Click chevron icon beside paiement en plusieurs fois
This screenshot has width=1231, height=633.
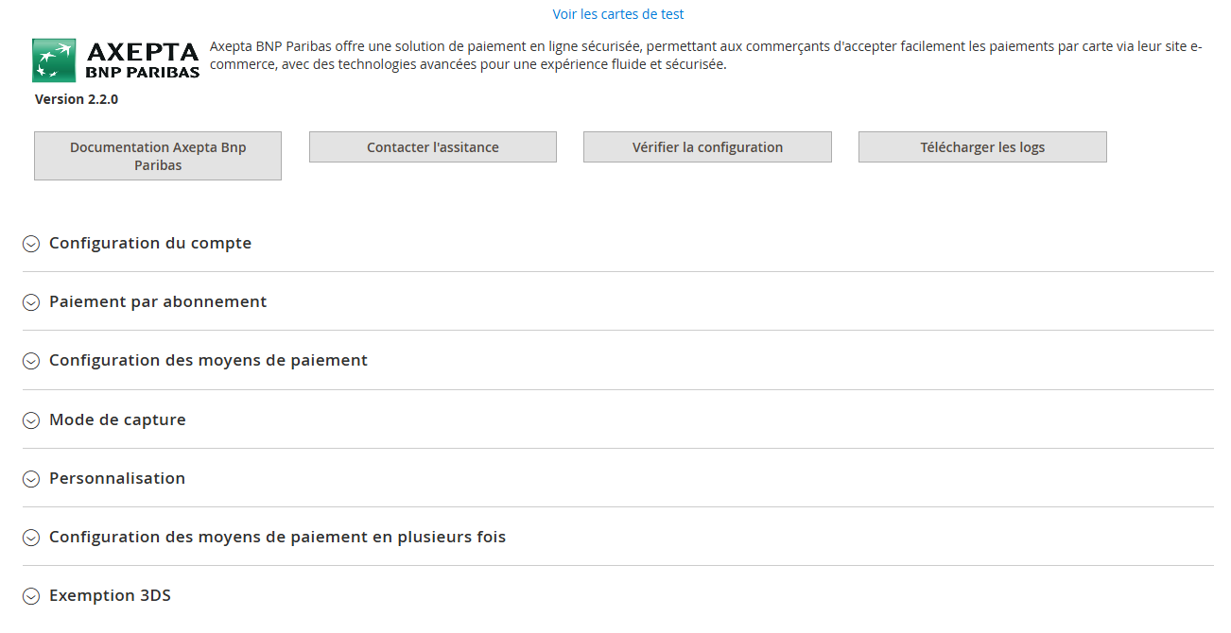click(x=31, y=538)
